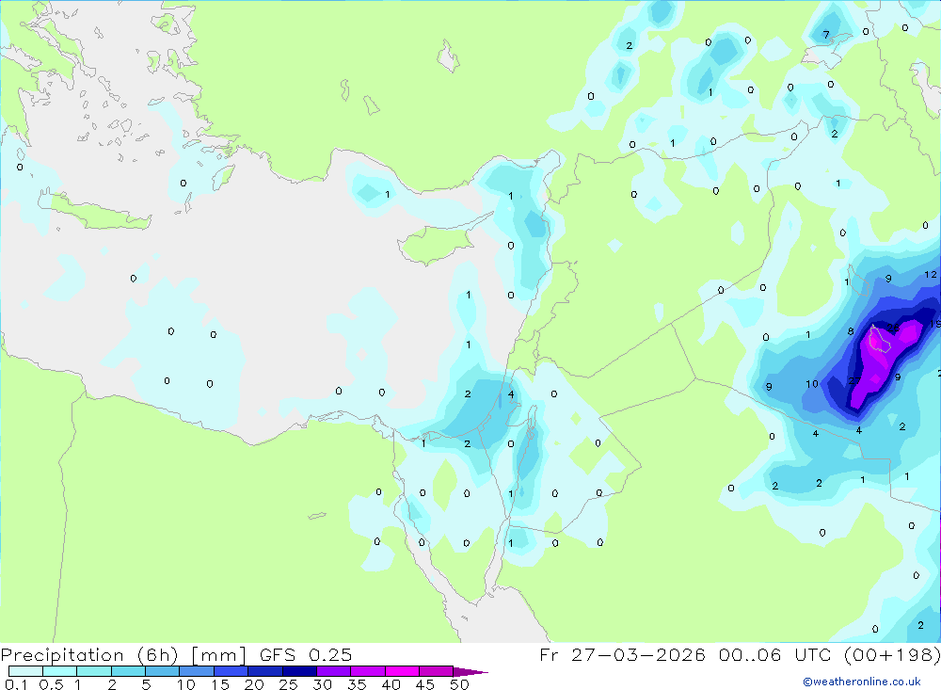Click the 20–25 mm dark blue swatch
Image resolution: width=941 pixels, height=690 pixels.
coord(265,671)
